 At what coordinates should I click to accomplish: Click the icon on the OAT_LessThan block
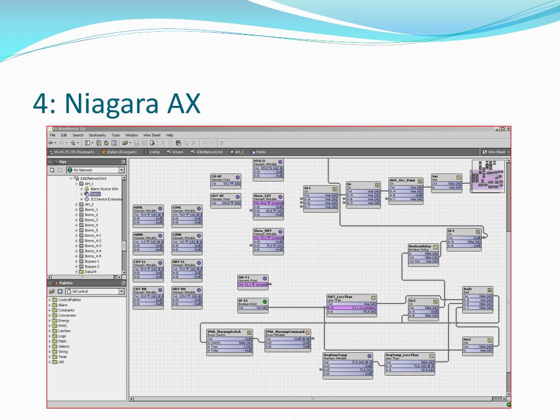[x=373, y=297]
